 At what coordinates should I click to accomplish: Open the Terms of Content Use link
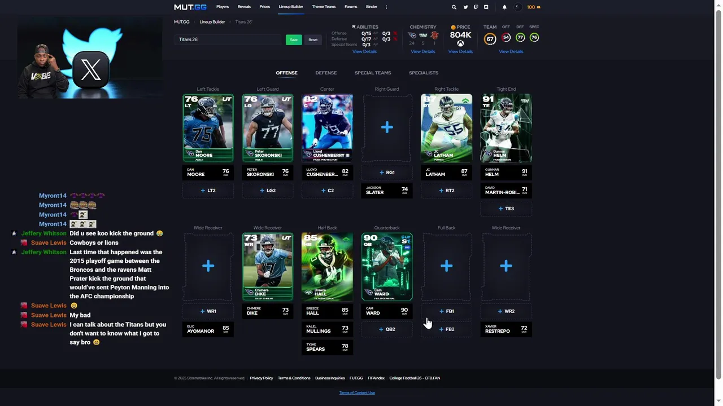point(357,393)
